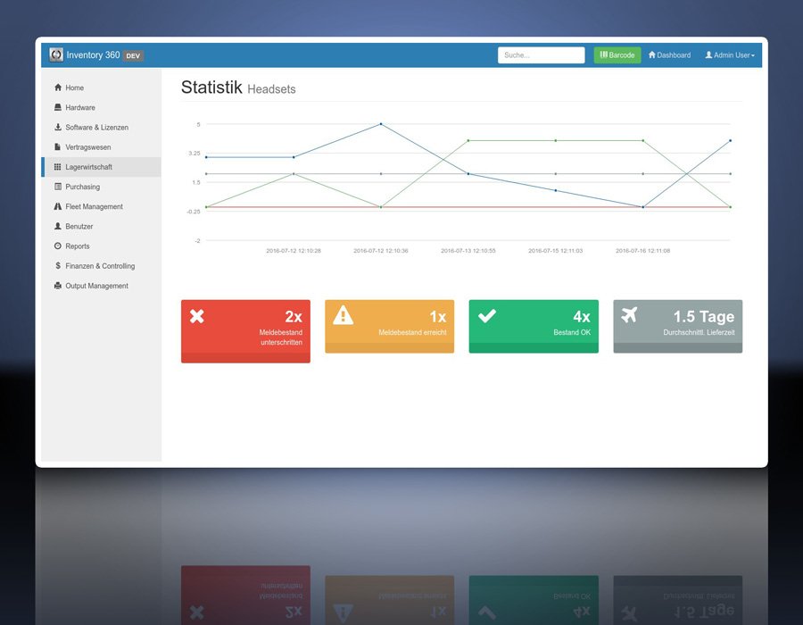Click the airplane icon on gray tile
Viewport: 803px width, 625px height.
[x=629, y=314]
